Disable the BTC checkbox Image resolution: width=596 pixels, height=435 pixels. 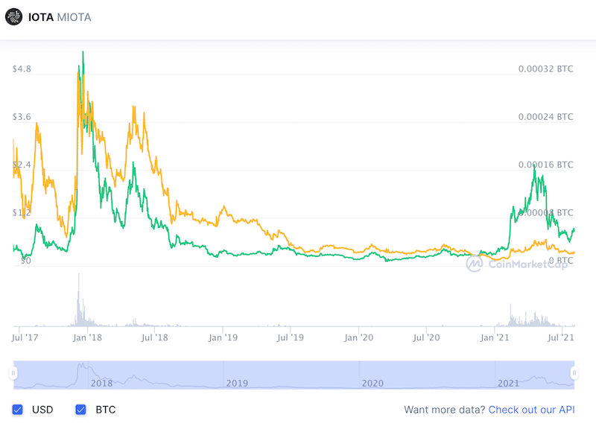[80, 409]
